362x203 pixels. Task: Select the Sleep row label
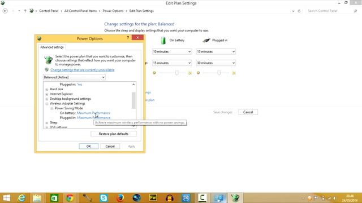pyautogui.click(x=53, y=123)
